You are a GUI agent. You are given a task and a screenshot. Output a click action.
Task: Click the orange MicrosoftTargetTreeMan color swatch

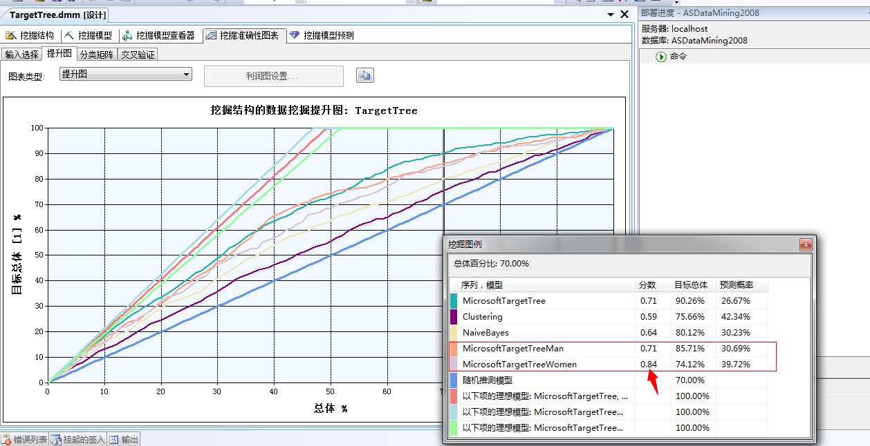[454, 349]
